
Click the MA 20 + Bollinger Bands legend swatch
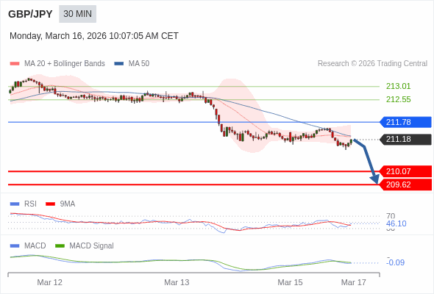tap(15, 64)
